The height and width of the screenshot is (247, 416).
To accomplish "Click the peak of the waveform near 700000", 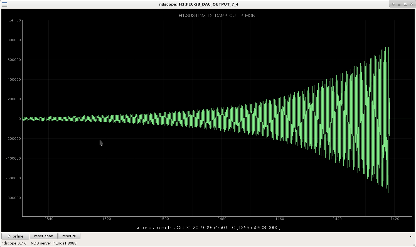I will [x=387, y=47].
